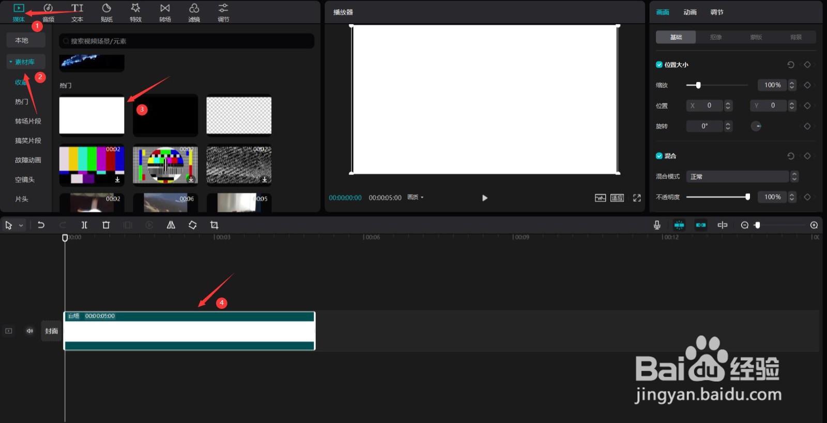Toggle the waveform scope icon in the player
The height and width of the screenshot is (423, 827).
tap(600, 198)
